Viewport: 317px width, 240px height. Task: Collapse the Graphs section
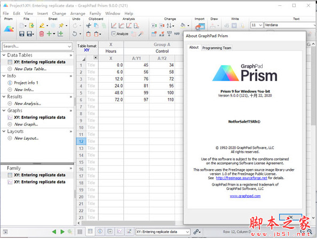(x=4, y=110)
